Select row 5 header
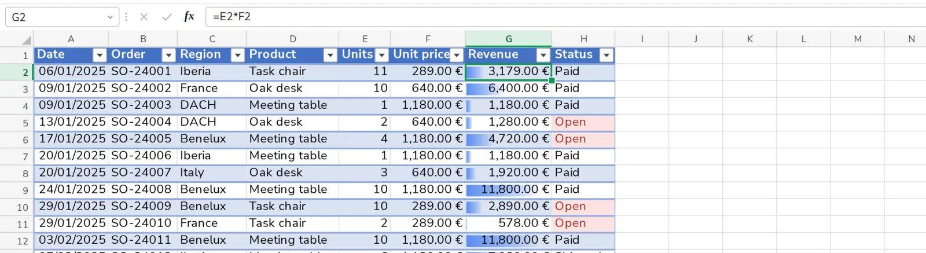 click(x=17, y=123)
